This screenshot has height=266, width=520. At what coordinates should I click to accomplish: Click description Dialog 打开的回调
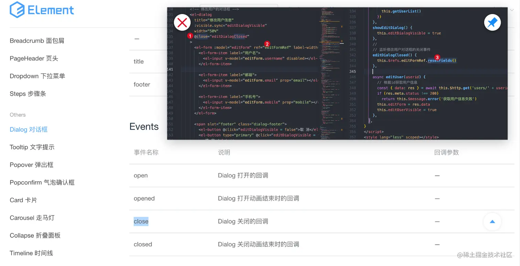[x=243, y=175]
